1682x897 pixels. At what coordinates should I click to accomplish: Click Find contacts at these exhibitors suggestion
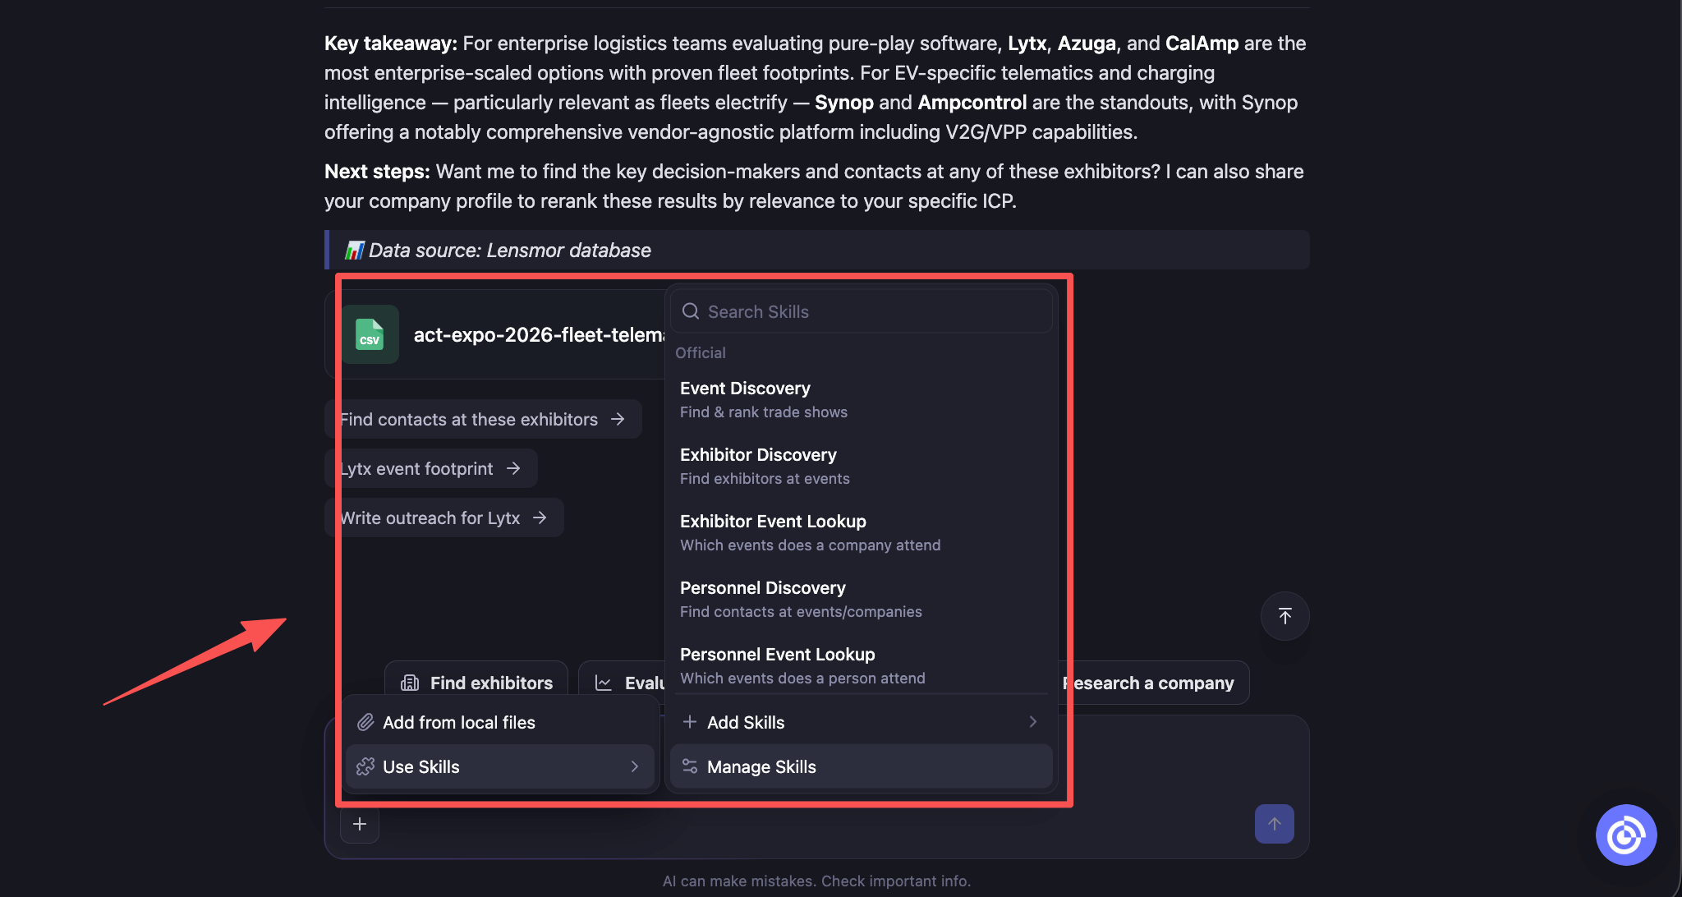coord(483,419)
